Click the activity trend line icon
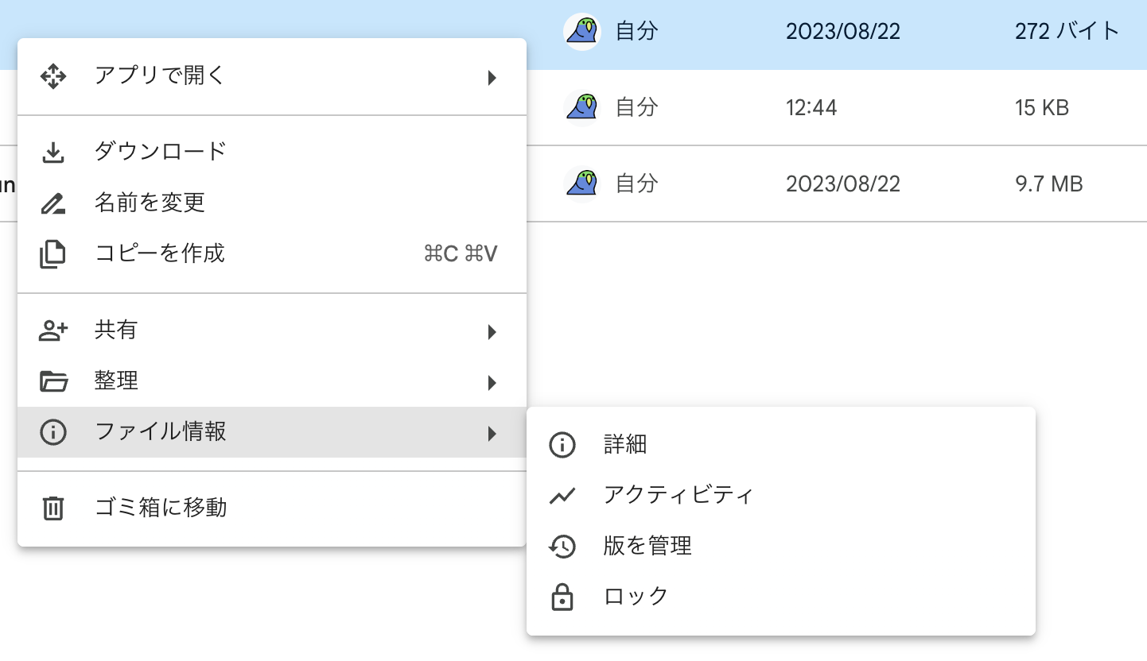Viewport: 1147px width, 661px height. coord(562,496)
